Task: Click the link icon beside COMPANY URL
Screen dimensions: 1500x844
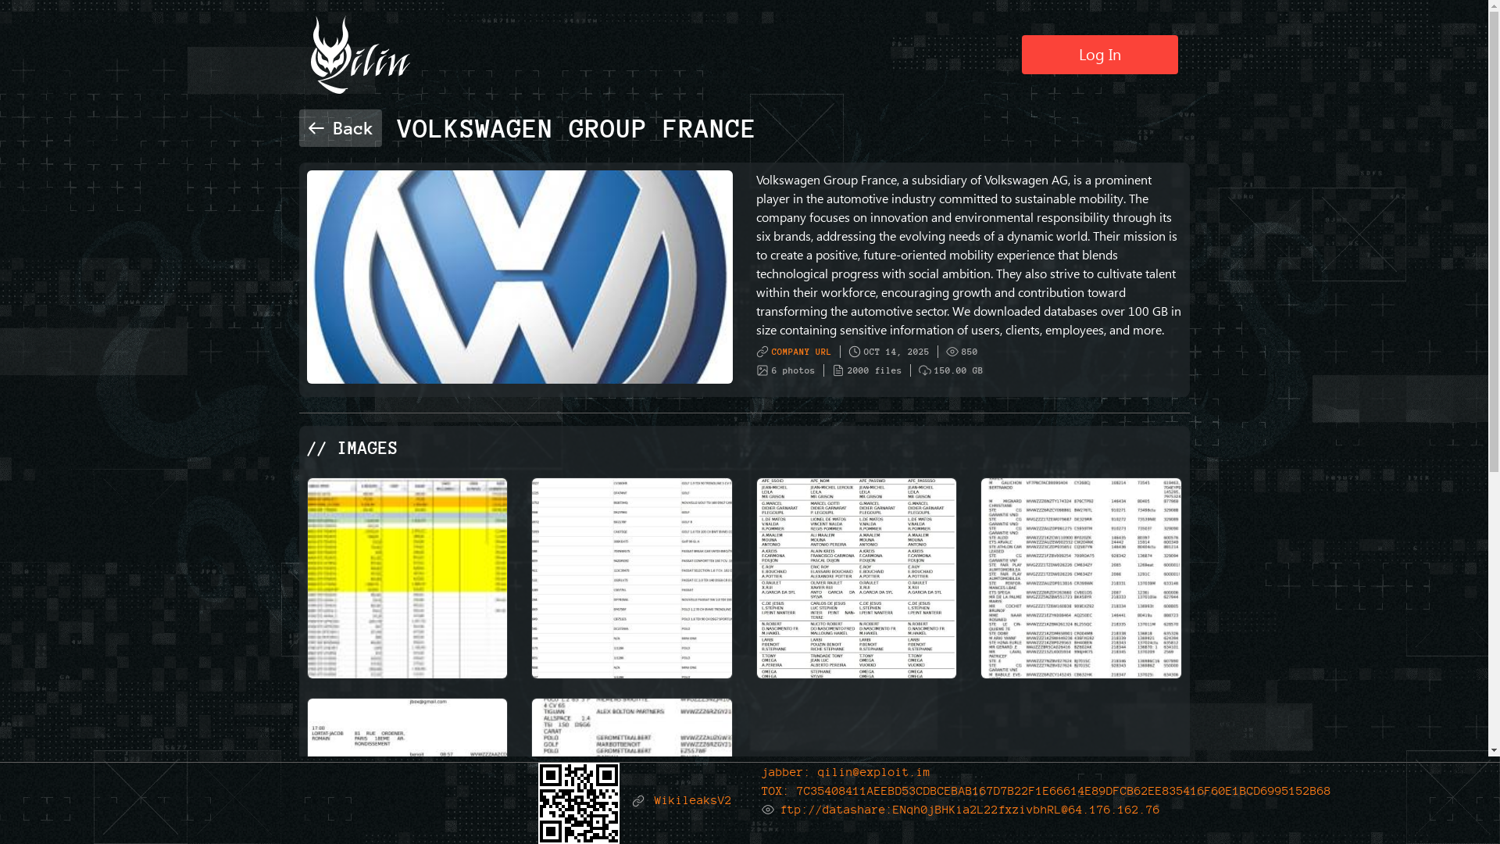Action: tap(762, 352)
